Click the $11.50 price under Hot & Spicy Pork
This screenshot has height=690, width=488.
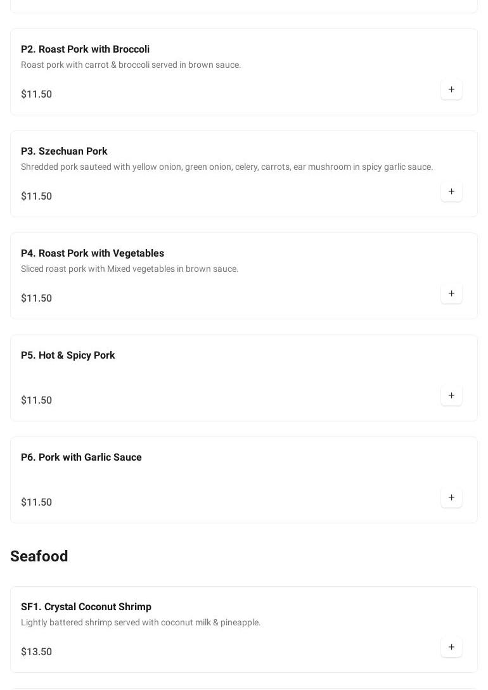click(x=37, y=400)
